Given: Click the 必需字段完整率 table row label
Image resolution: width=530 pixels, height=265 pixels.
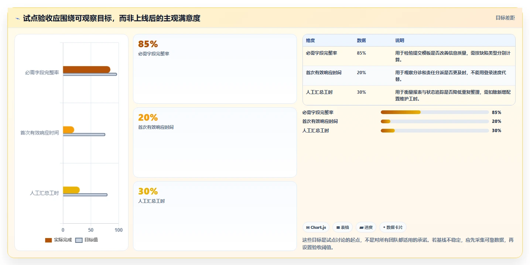Looking at the screenshot, I should pos(321,53).
